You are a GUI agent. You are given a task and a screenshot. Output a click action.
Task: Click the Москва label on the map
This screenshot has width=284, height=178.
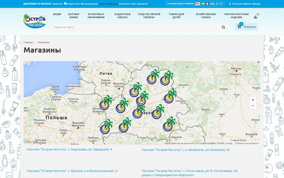point(236,68)
